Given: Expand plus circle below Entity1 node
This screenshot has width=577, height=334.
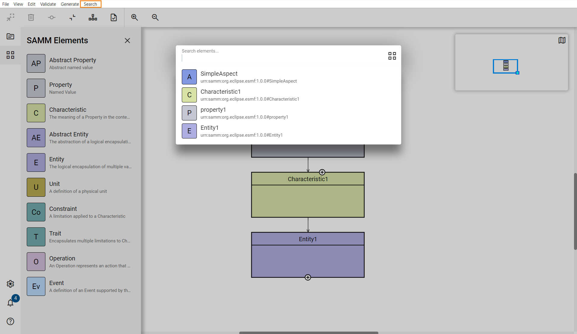Looking at the screenshot, I should 308,278.
